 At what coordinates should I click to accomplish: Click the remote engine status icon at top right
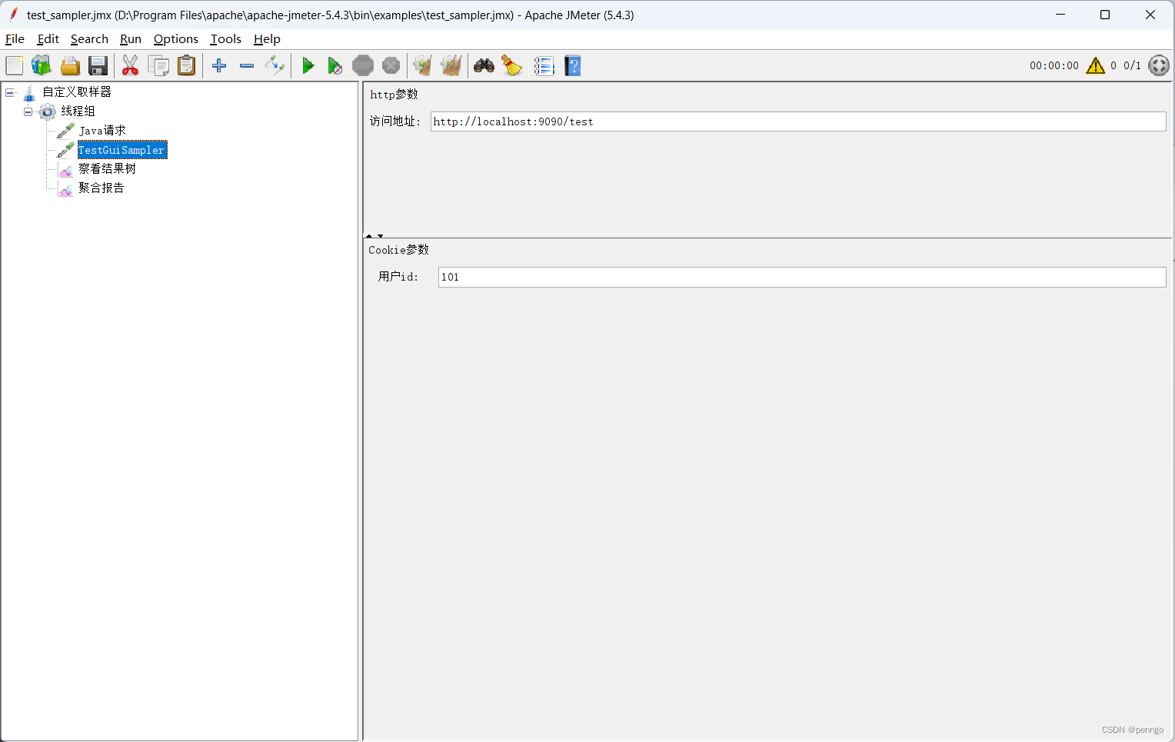pyautogui.click(x=1159, y=65)
